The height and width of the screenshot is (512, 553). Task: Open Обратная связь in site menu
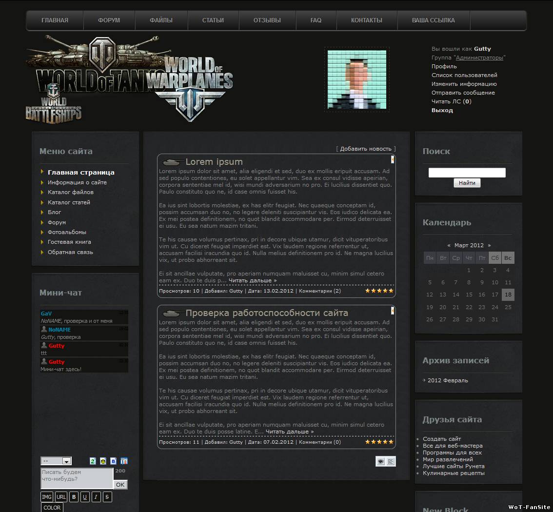click(x=71, y=252)
